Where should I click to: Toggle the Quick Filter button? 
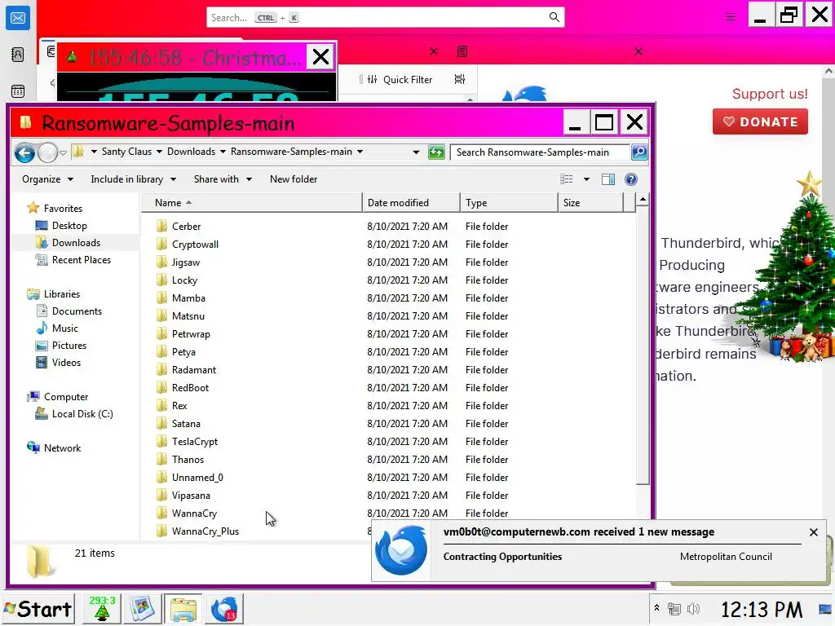(x=400, y=79)
